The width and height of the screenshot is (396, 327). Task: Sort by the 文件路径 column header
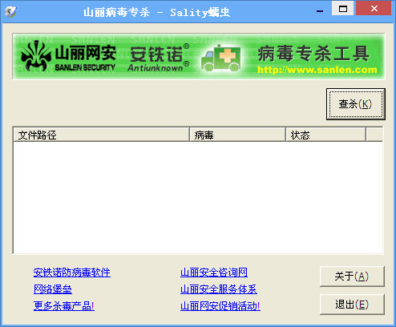pyautogui.click(x=101, y=135)
